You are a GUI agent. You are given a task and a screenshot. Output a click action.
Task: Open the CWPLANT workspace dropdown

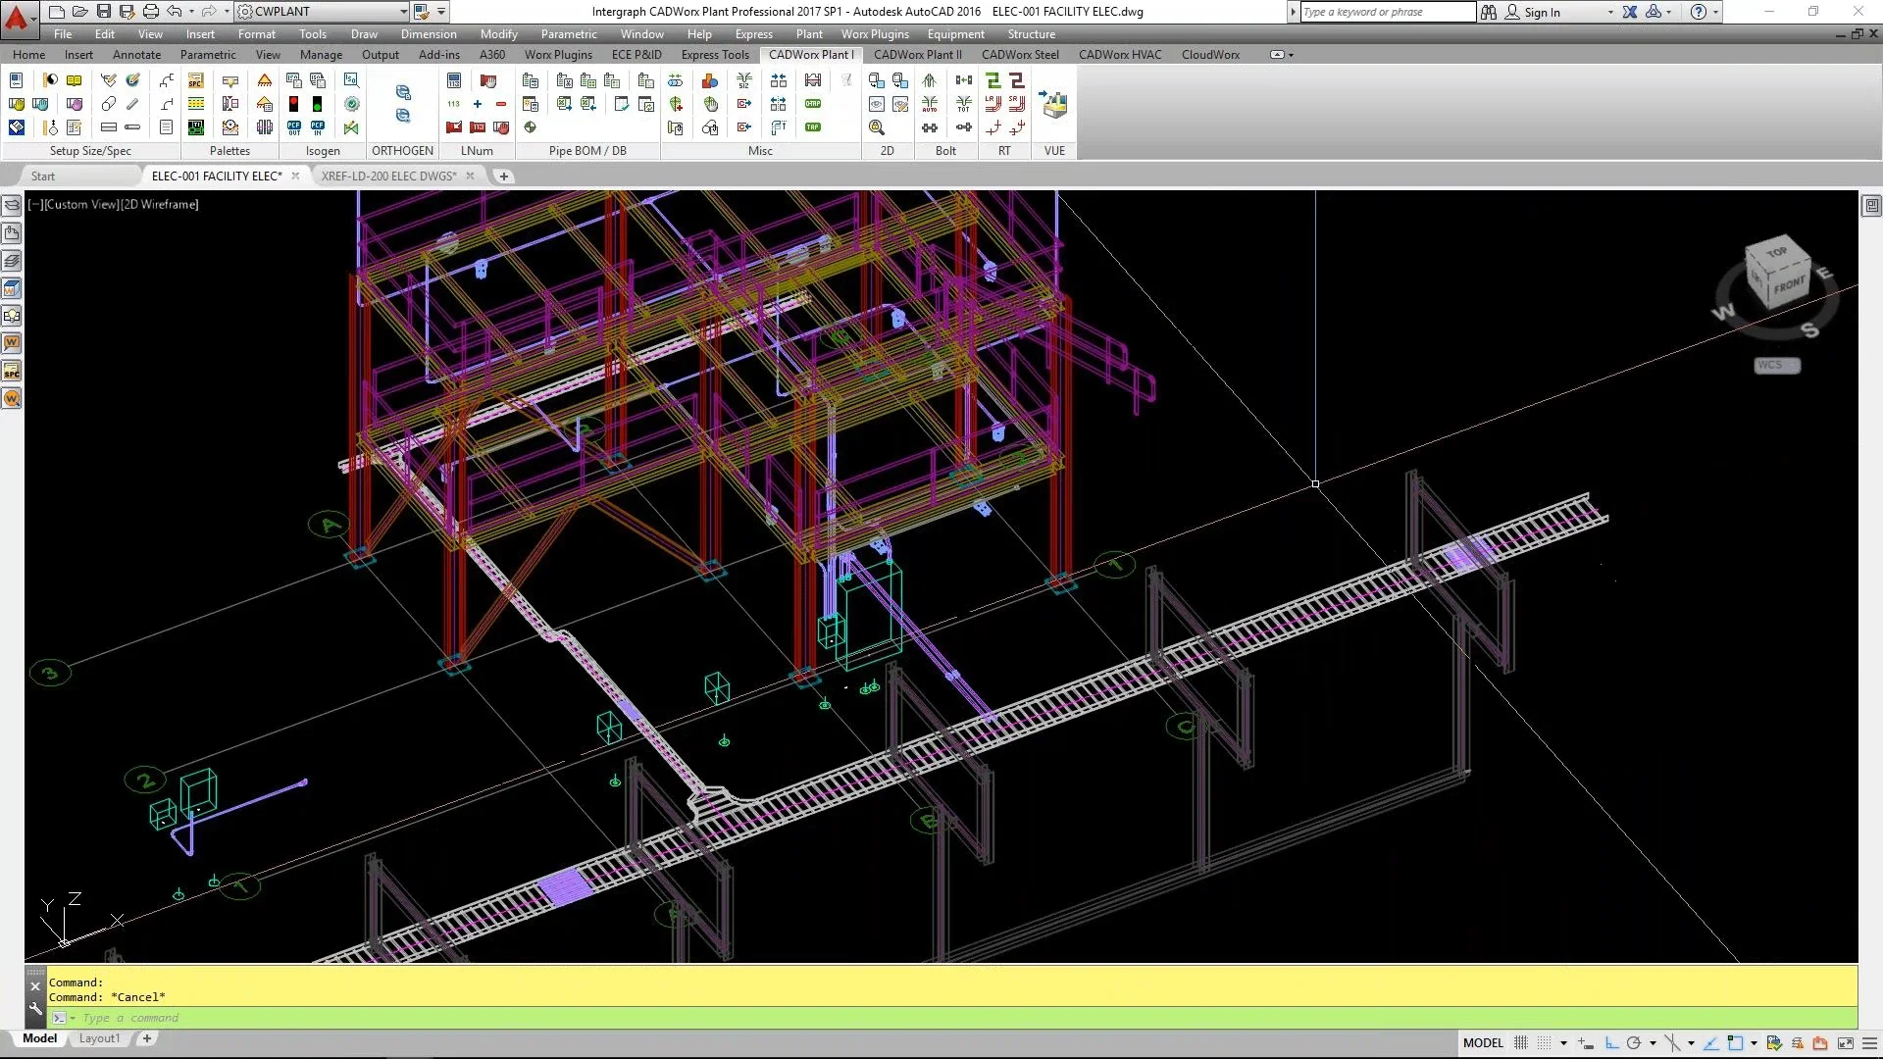tap(402, 12)
